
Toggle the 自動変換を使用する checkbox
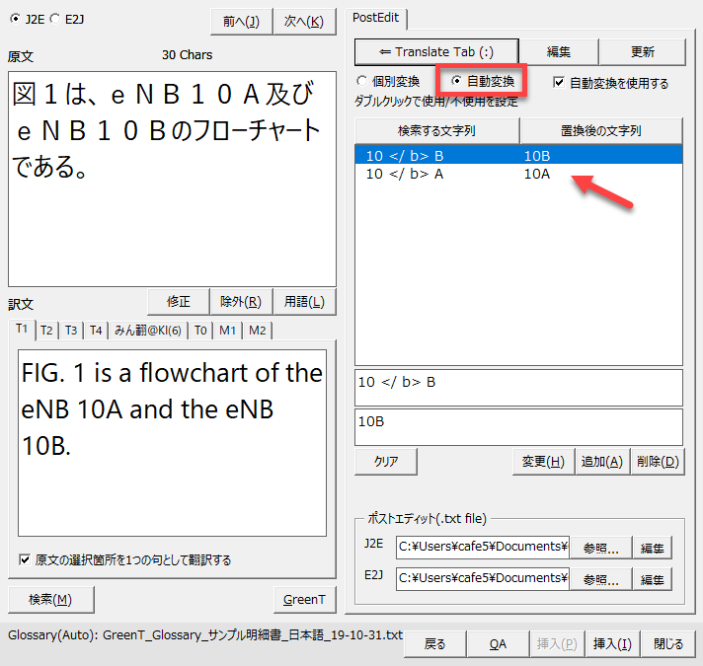(560, 83)
